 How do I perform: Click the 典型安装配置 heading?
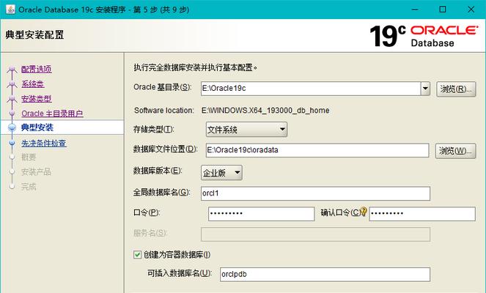pyautogui.click(x=34, y=34)
